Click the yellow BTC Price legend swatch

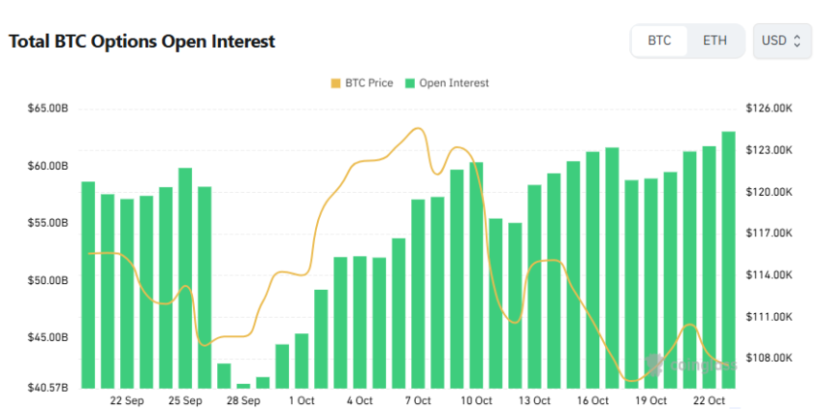click(x=335, y=84)
